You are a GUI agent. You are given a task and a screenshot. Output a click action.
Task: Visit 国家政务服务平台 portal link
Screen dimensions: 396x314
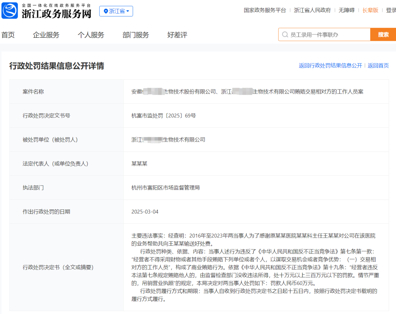pos(265,10)
